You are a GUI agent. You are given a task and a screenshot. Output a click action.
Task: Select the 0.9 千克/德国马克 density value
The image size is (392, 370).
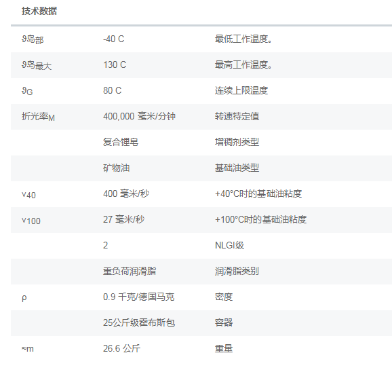click(138, 297)
